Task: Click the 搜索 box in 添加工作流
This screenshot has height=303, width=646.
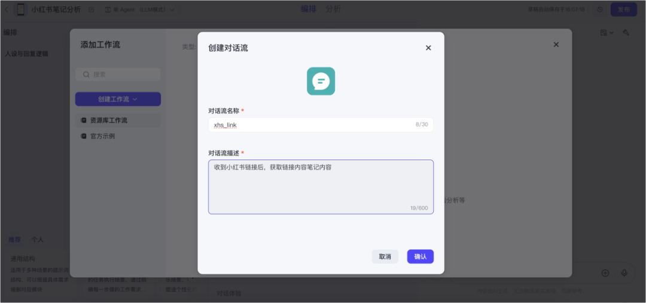Action: tap(118, 75)
